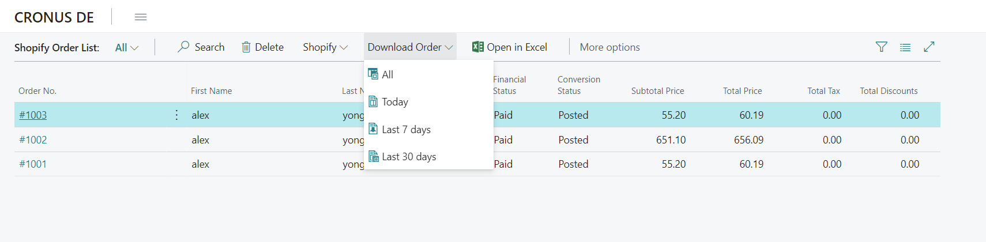Screen dimensions: 986x242
Task: Sort by Total Price column header
Action: point(742,91)
